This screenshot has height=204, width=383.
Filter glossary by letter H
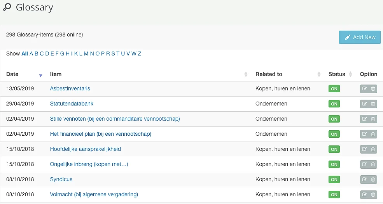coord(68,54)
